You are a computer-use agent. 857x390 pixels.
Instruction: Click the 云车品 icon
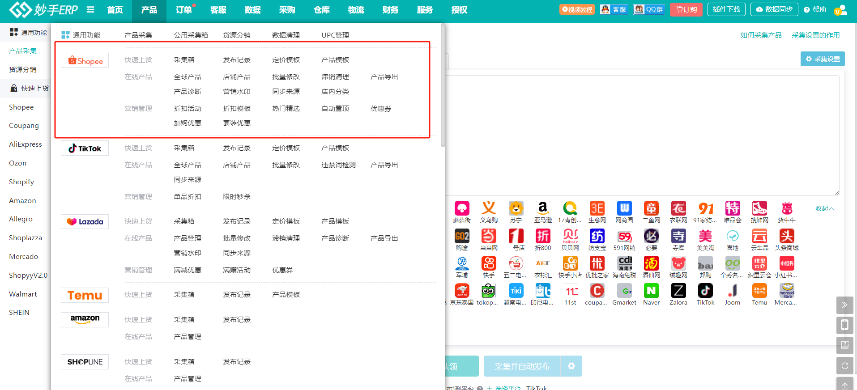[759, 236]
